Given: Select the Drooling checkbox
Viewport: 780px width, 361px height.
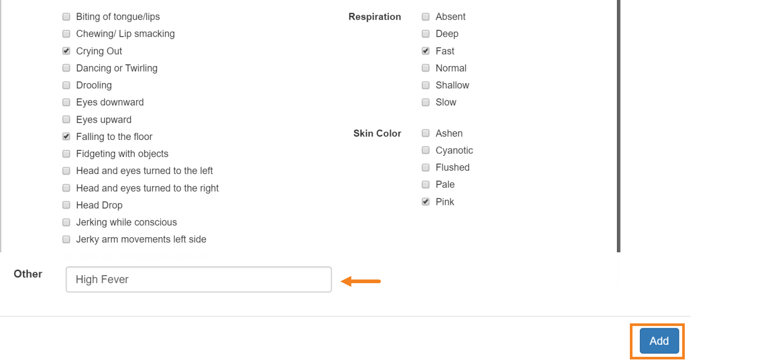Looking at the screenshot, I should [66, 85].
